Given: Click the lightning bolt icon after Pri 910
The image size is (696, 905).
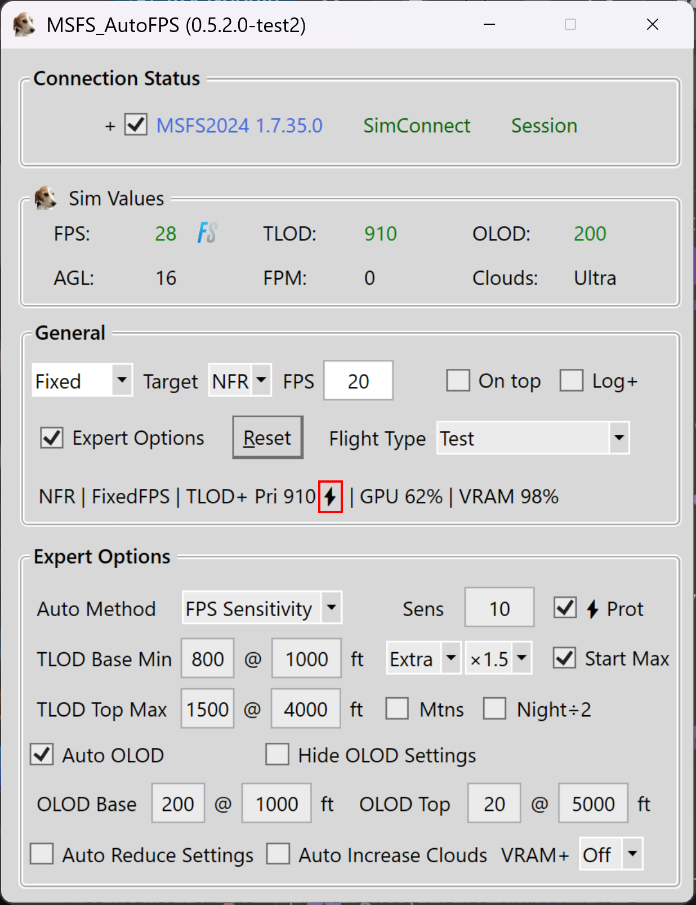Looking at the screenshot, I should (331, 497).
